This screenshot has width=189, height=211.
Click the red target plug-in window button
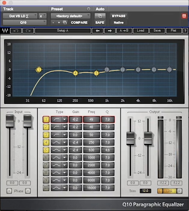pos(184,16)
